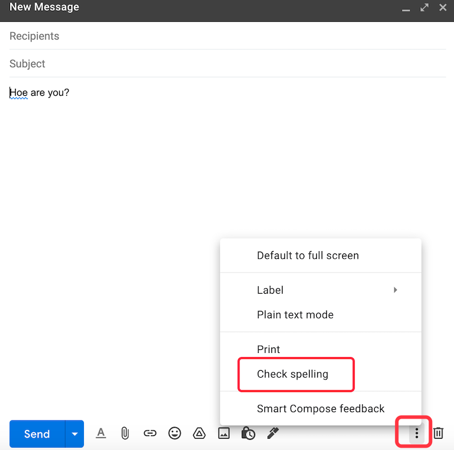Viewport: 454px width, 450px height.
Task: Open formatting options text icon
Action: 100,433
